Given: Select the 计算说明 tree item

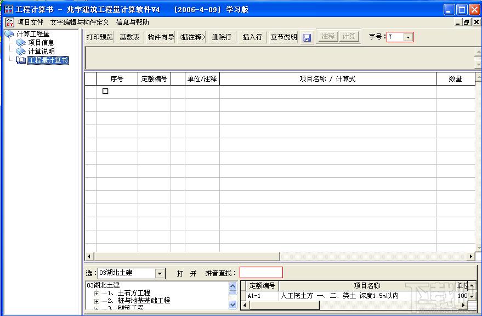Looking at the screenshot, I should 41,51.
